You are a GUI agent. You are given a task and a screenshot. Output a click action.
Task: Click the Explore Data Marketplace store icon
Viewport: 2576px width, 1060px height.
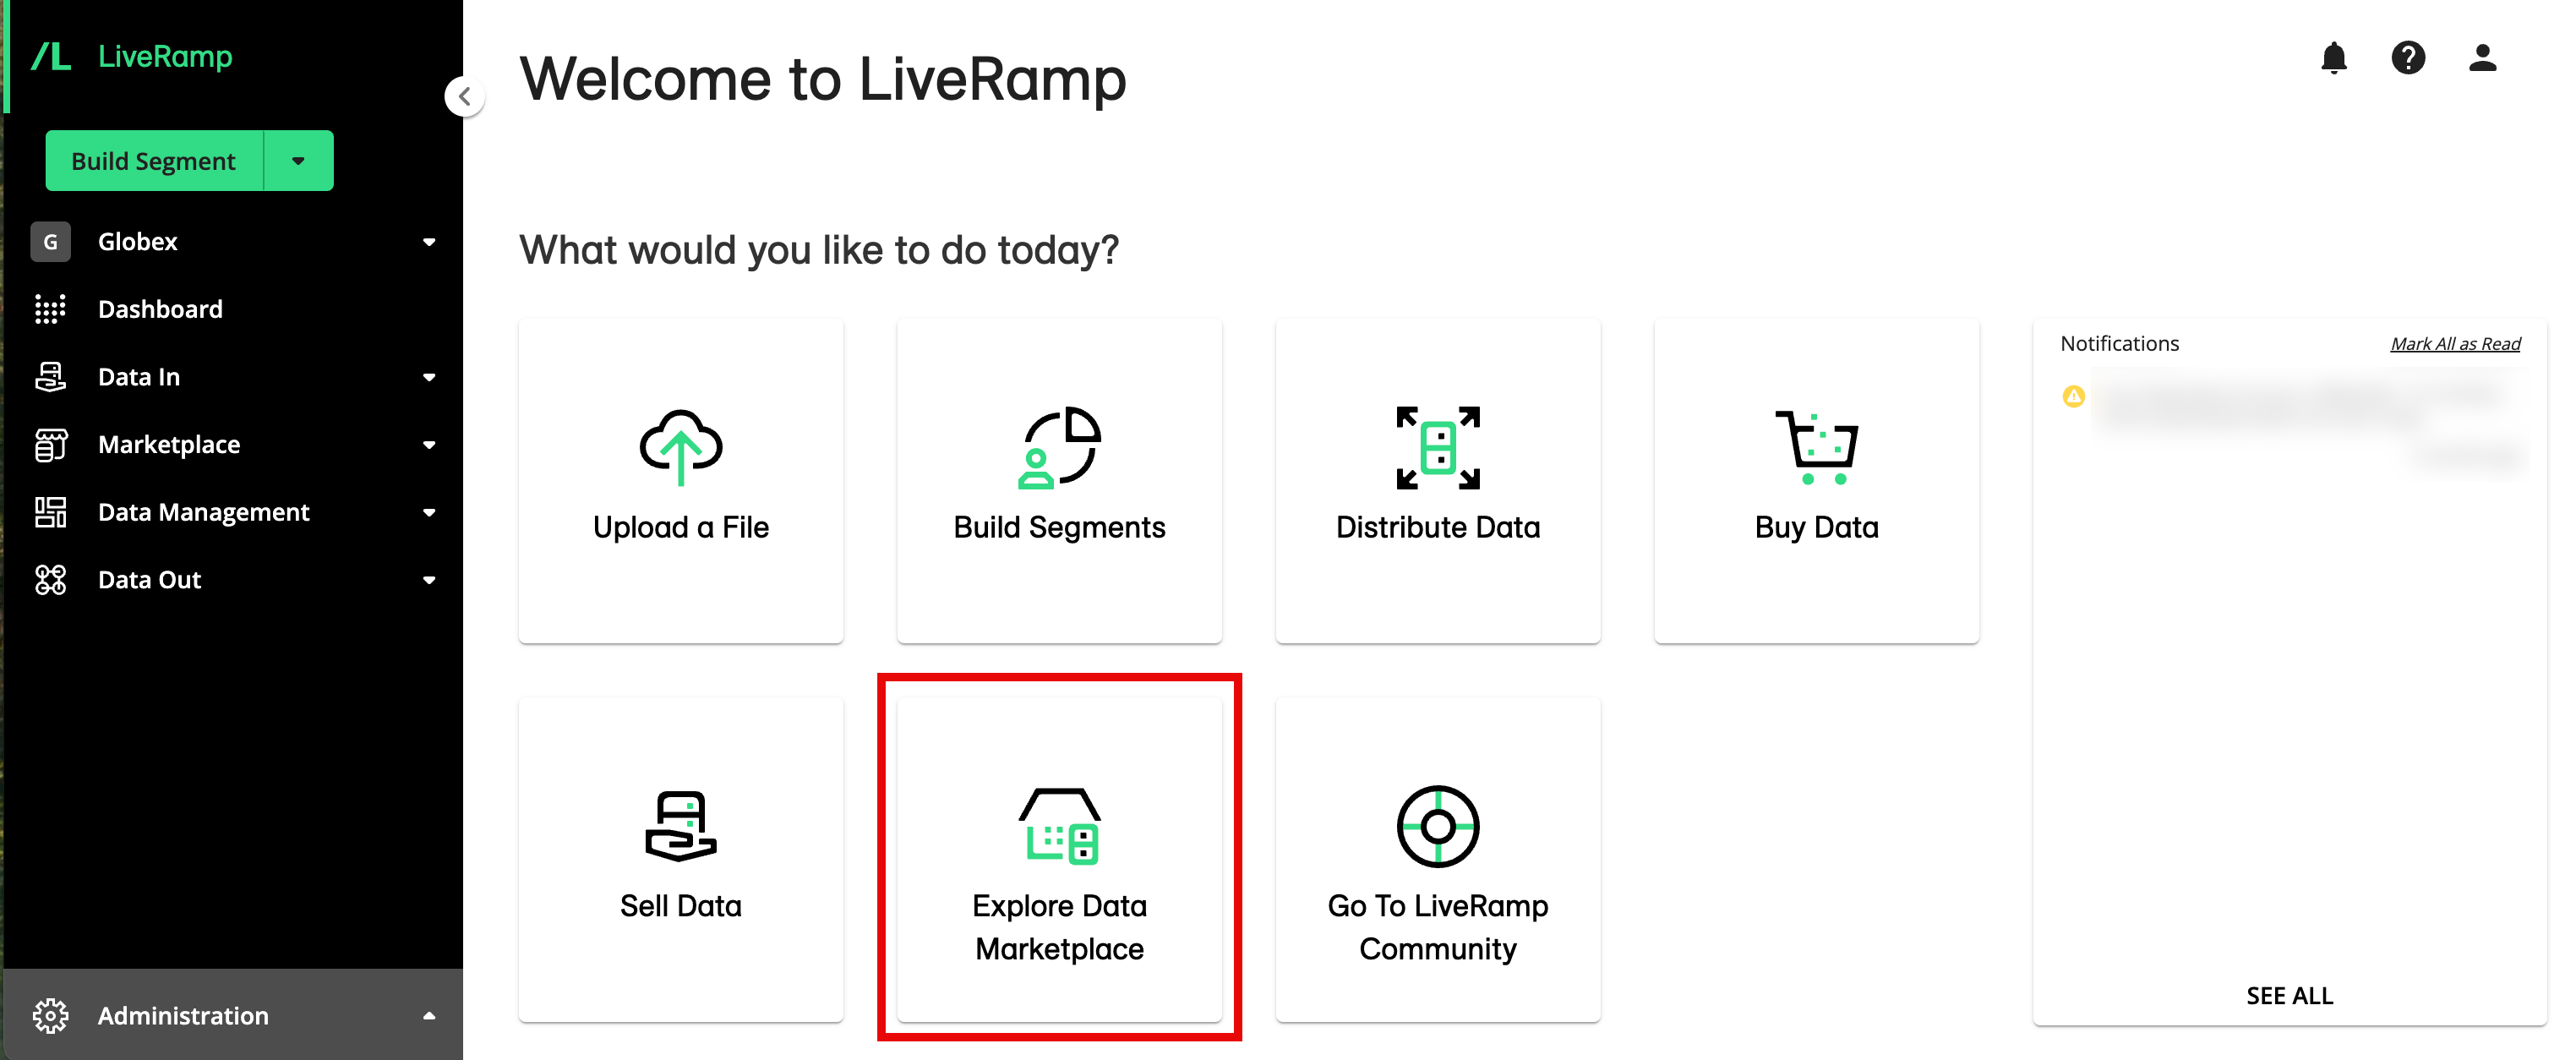[1059, 826]
